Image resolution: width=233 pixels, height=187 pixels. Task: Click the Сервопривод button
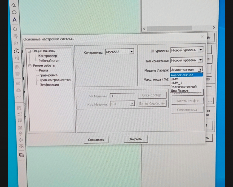pyautogui.click(x=187, y=110)
